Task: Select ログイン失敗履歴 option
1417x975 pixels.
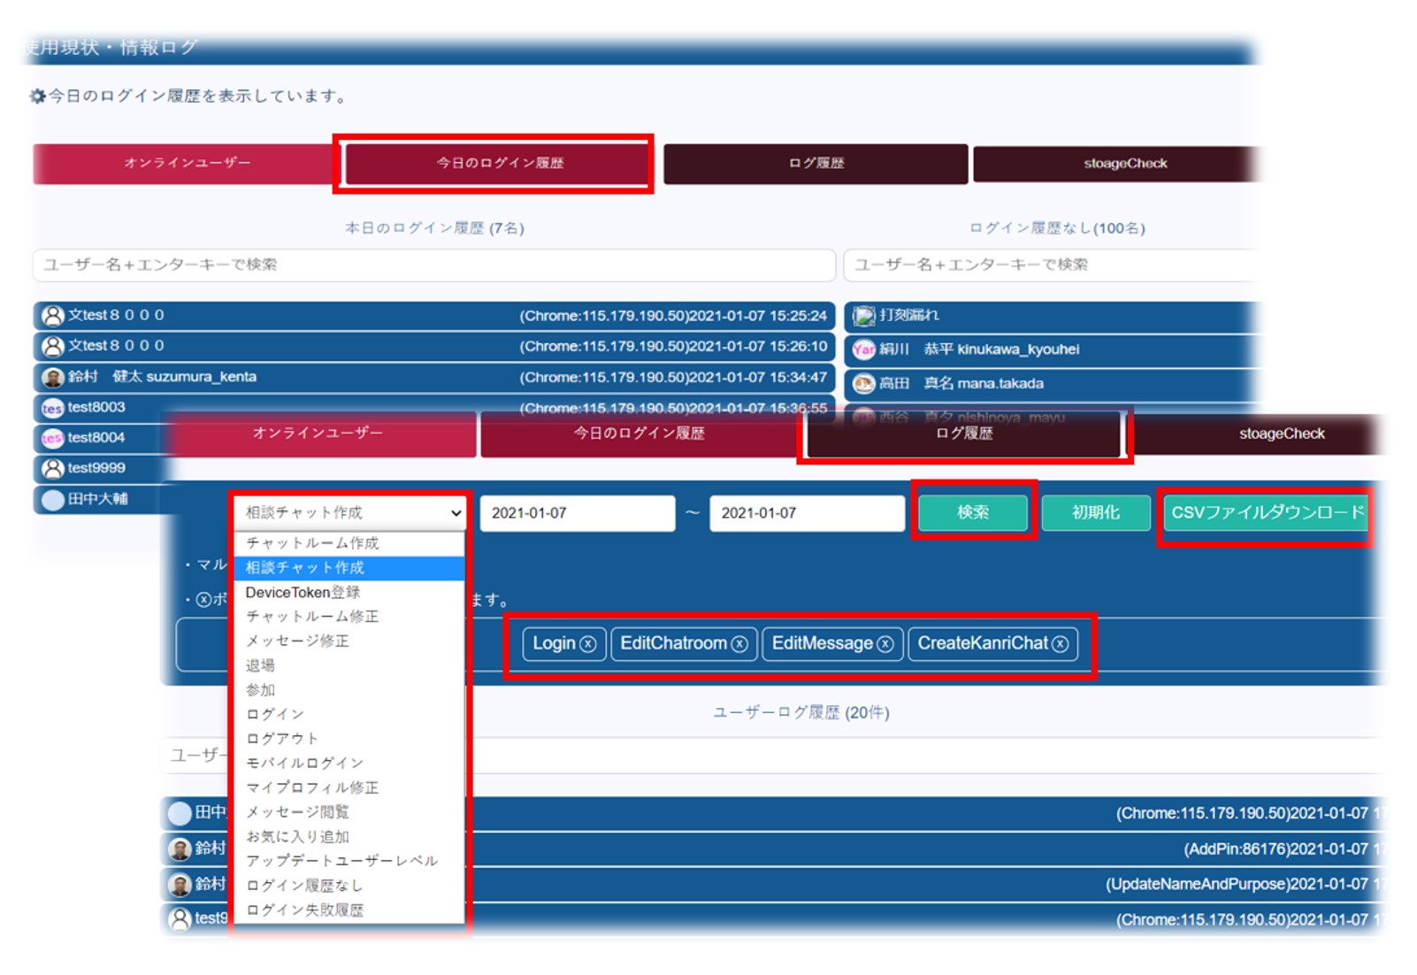Action: point(304,910)
